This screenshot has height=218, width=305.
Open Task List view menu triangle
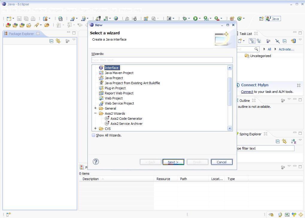pyautogui.click(x=300, y=40)
